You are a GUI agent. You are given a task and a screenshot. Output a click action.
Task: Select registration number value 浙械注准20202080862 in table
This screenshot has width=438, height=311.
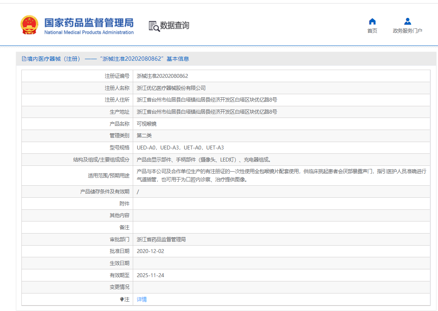162,76
